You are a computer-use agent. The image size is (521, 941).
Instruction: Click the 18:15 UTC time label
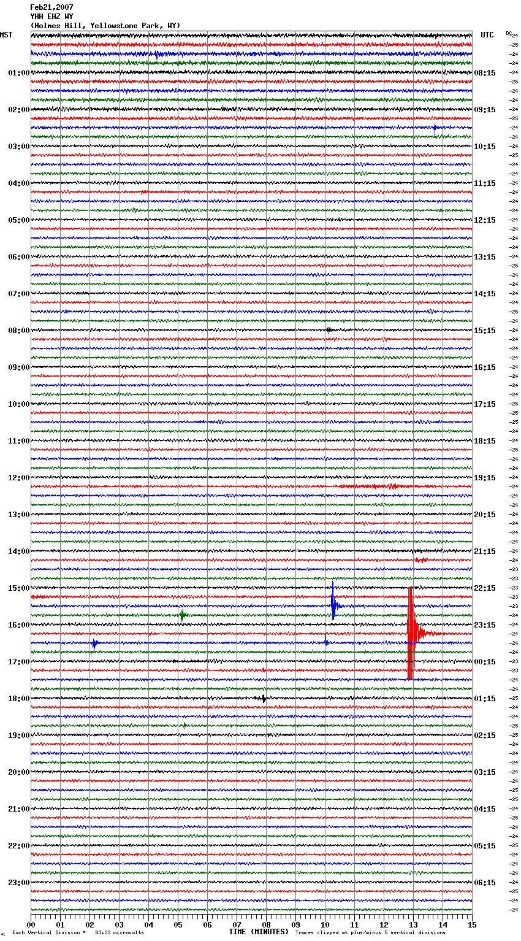(485, 441)
